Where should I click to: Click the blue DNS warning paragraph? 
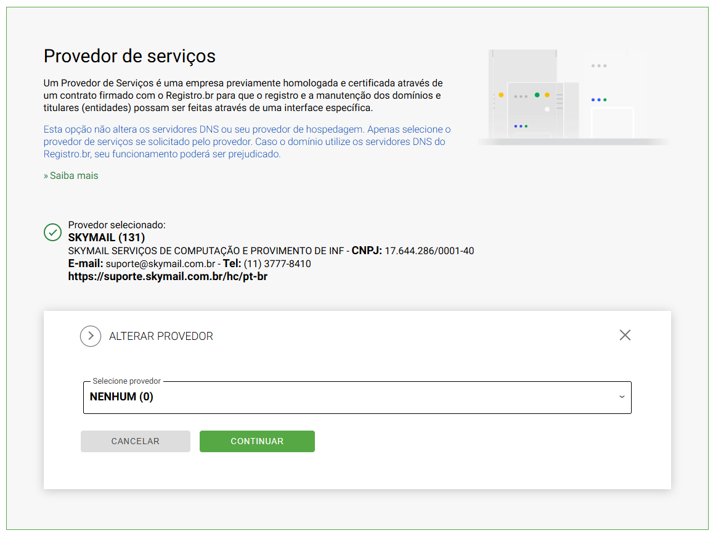click(x=247, y=141)
